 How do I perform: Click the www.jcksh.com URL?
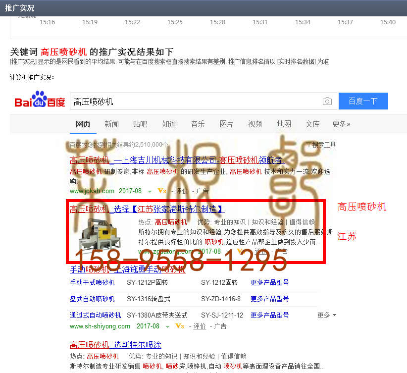[92, 191]
